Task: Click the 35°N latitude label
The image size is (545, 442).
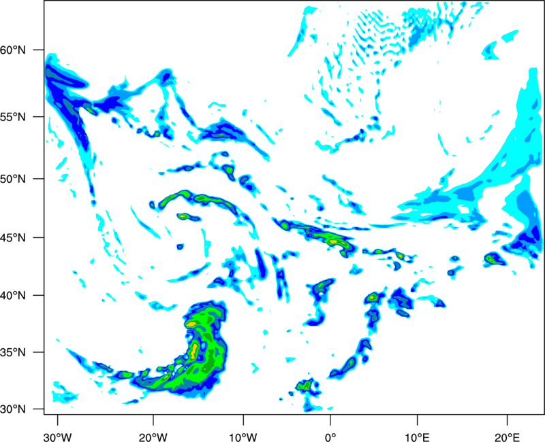Action: 13,352
